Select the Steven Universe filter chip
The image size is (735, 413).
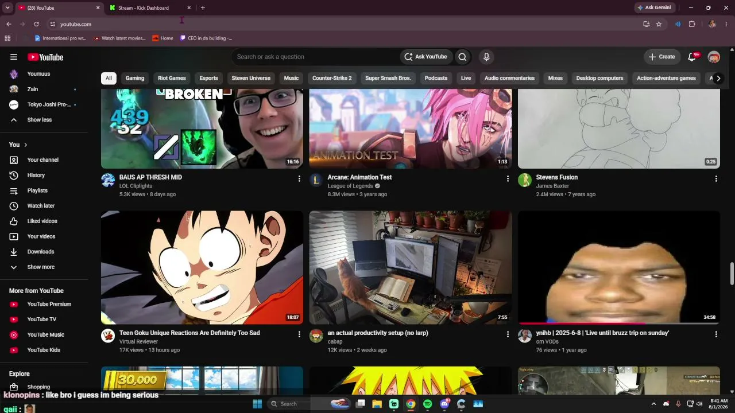251,78
